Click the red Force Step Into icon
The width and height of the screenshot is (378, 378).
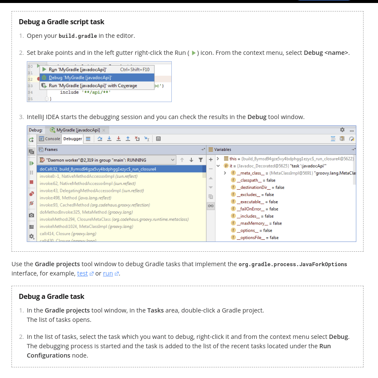(x=119, y=139)
